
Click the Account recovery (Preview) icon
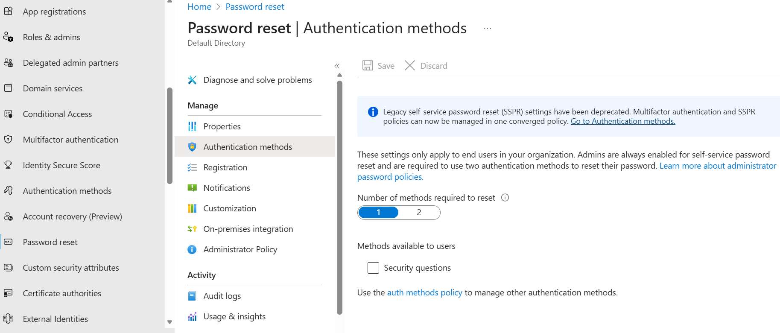pyautogui.click(x=8, y=216)
